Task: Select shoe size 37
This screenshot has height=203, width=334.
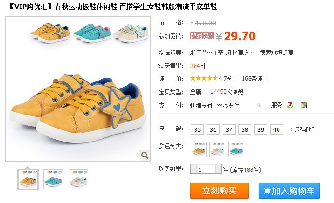Action: coord(229,129)
